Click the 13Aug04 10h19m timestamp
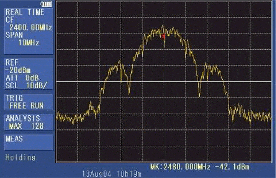Image resolution: width=276 pixels, height=178 pixels. [112, 174]
